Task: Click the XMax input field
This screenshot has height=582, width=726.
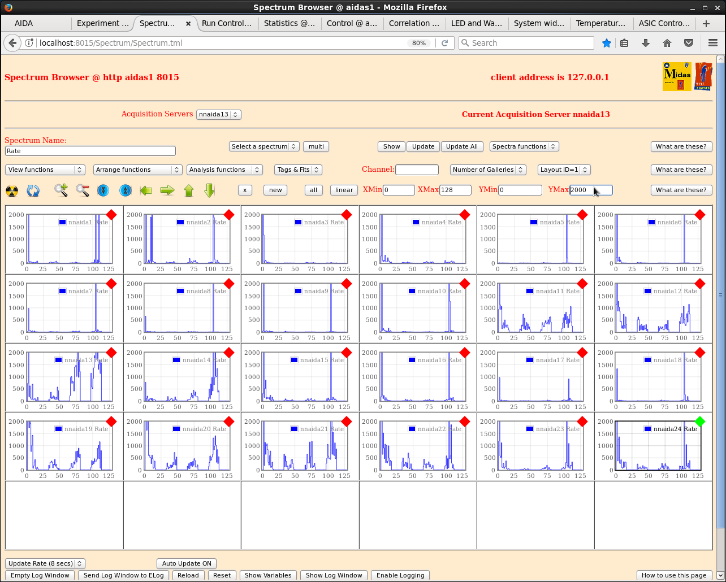Action: [x=455, y=190]
